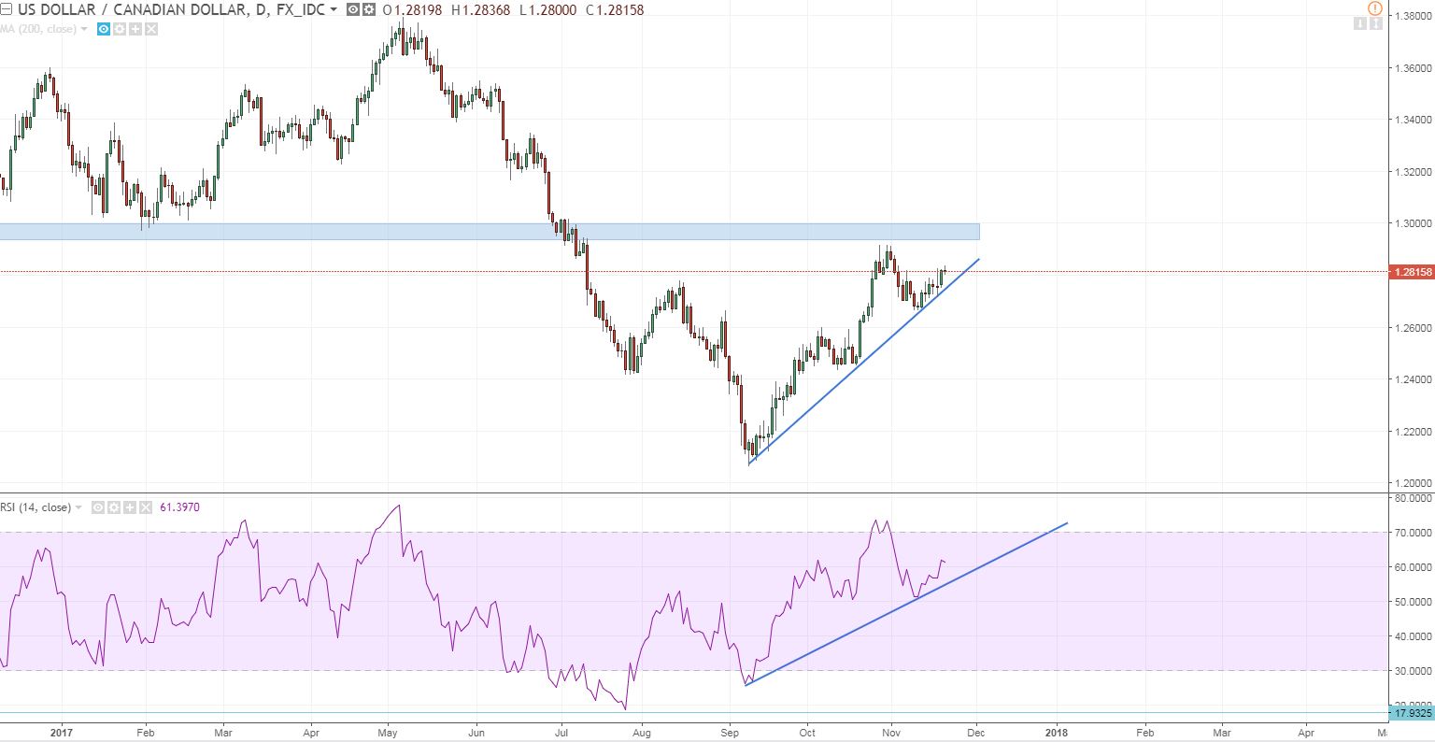Toggle the RSI (14, close) visibility eye

[x=98, y=507]
